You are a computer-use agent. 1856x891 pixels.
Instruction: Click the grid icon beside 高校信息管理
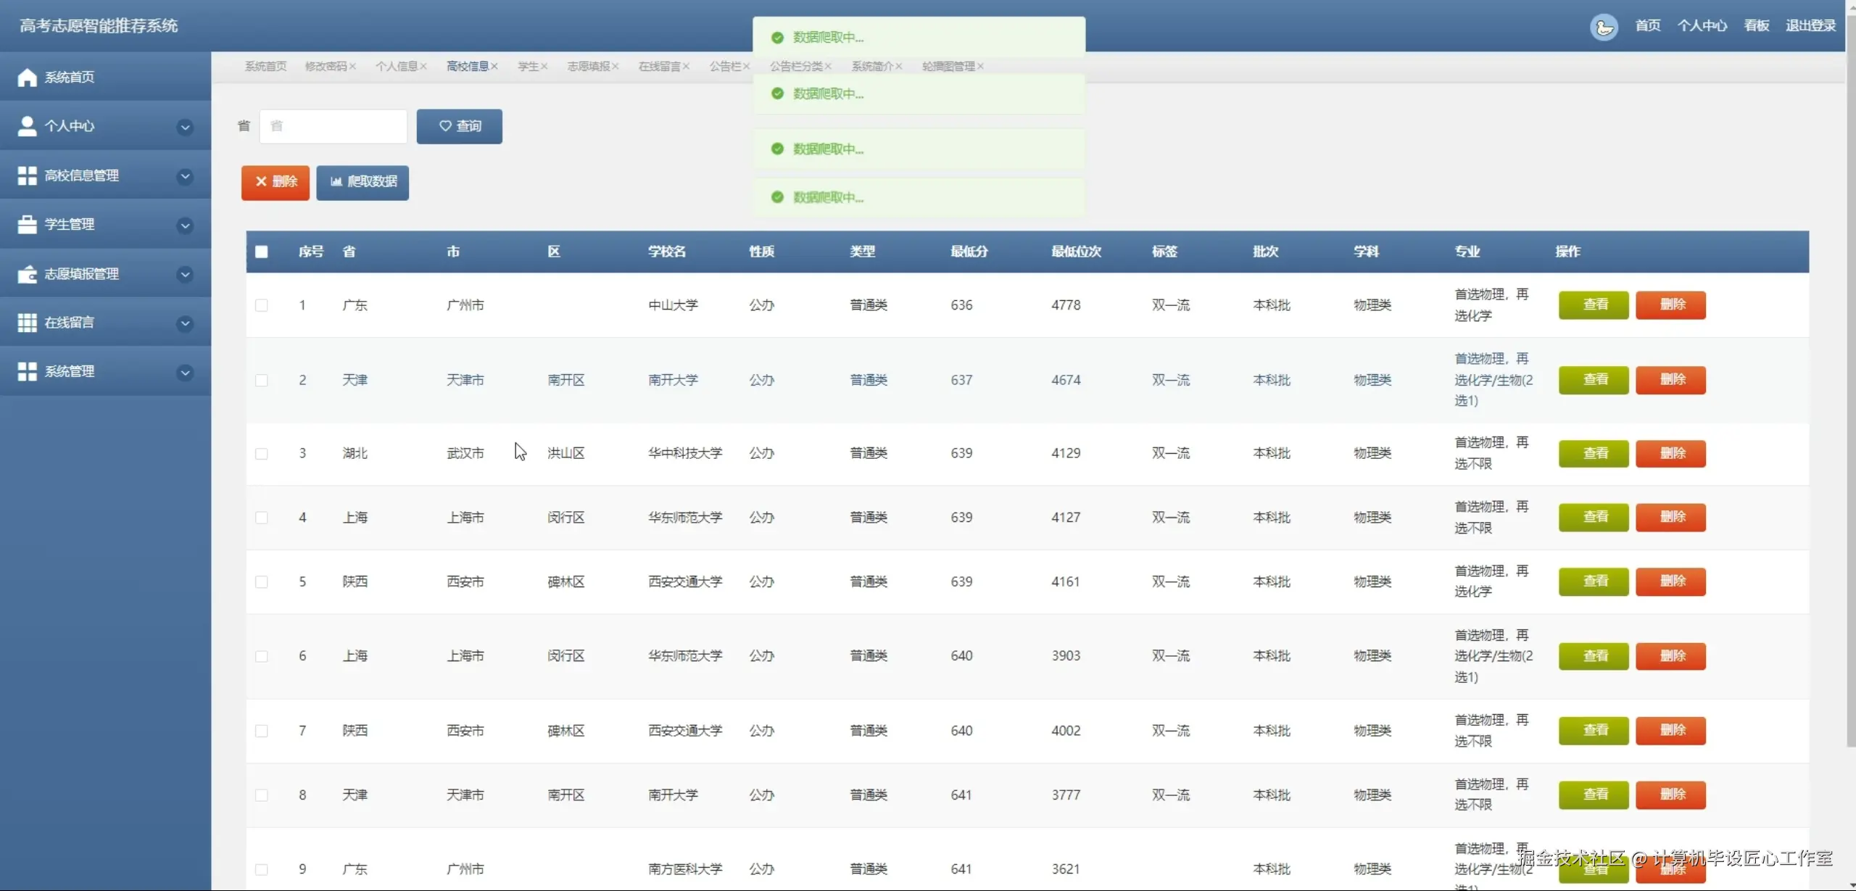tap(27, 175)
